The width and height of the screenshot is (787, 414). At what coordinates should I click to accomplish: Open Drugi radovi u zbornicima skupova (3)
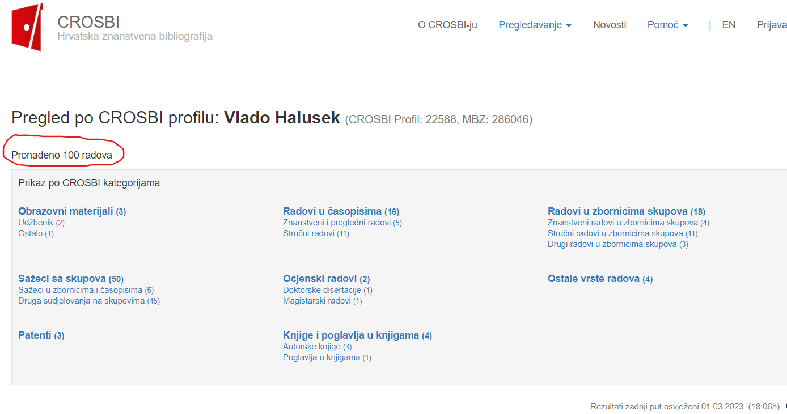618,244
